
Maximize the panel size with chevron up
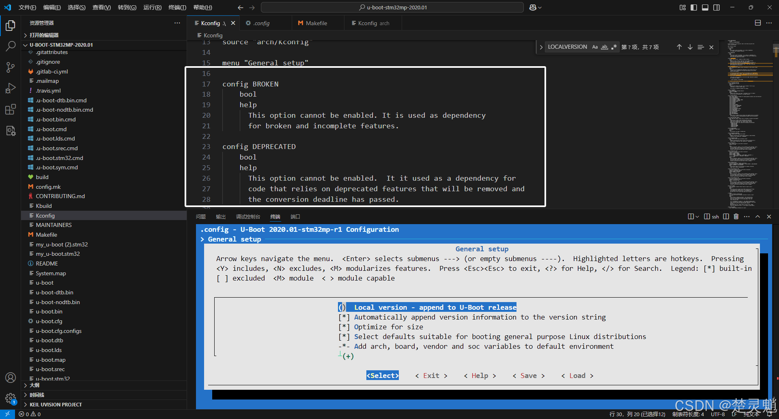coord(757,216)
